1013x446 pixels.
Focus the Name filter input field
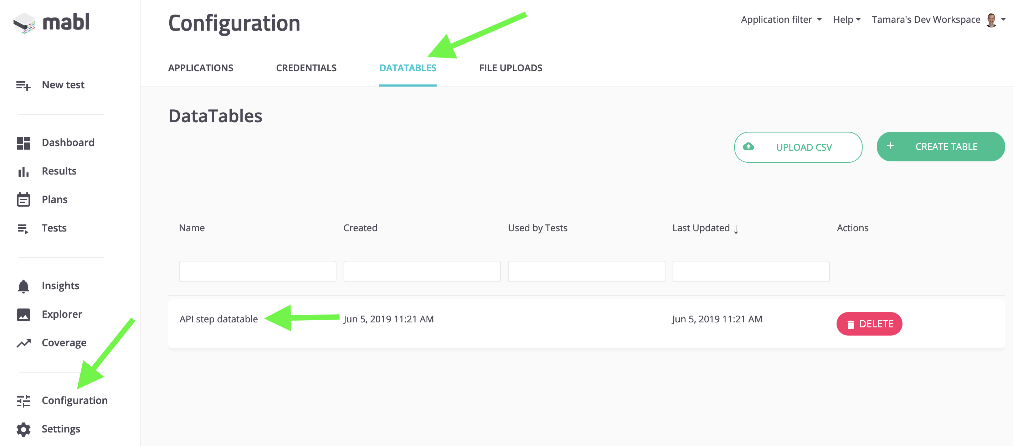(257, 271)
